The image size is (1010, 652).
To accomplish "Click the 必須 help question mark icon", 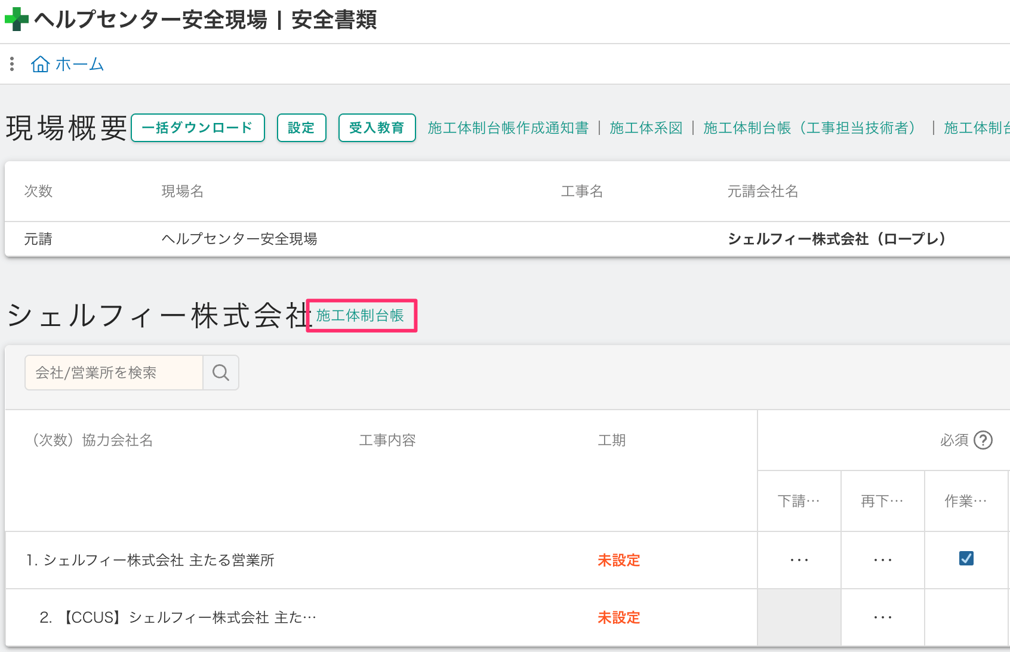I will (983, 440).
